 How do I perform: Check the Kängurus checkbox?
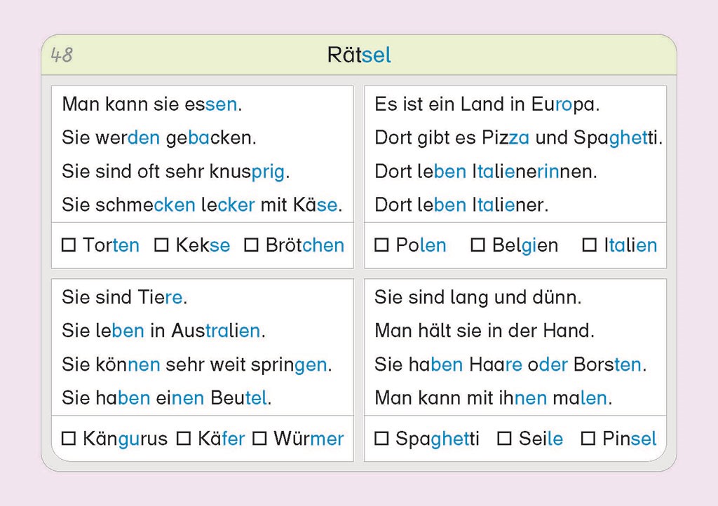click(69, 439)
